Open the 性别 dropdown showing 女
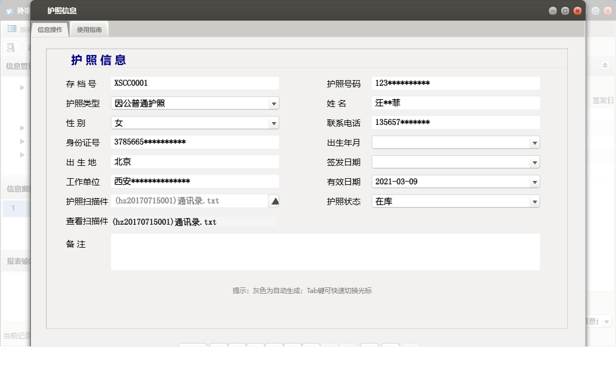The width and height of the screenshot is (616, 367). [274, 122]
